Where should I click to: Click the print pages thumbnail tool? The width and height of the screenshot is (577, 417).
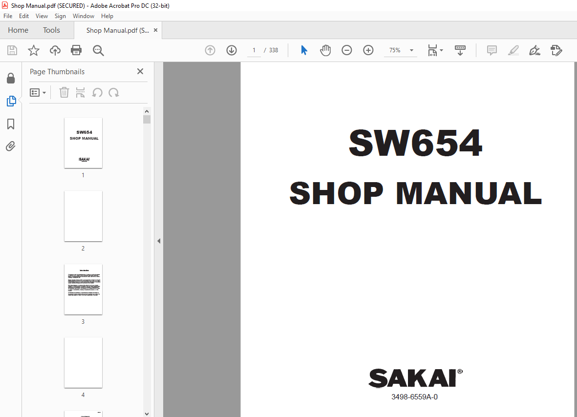(80, 92)
